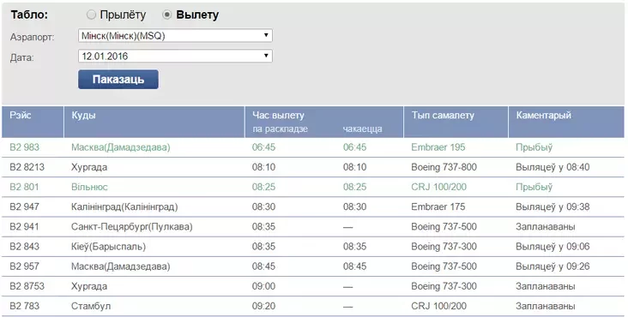
Task: Click flight number B2 843
Action: click(x=24, y=246)
